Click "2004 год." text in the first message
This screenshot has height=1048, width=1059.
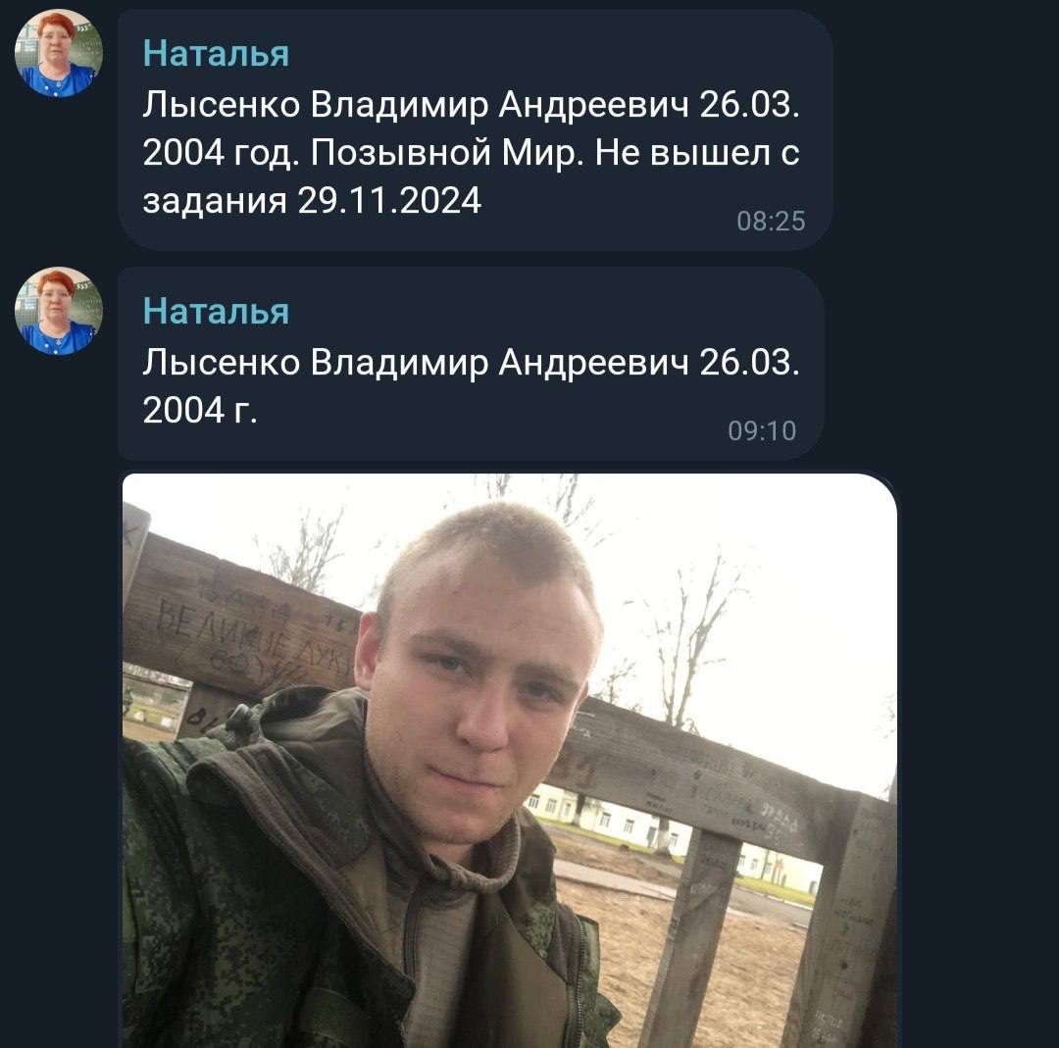(x=221, y=153)
